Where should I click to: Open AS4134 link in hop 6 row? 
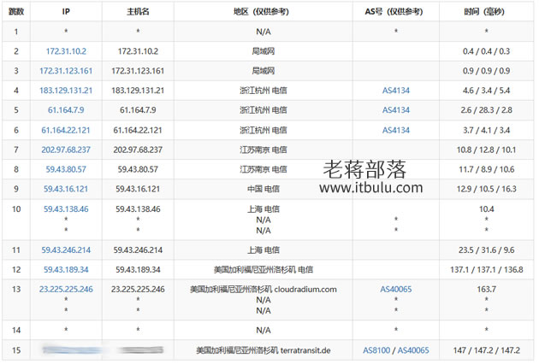[x=396, y=130]
